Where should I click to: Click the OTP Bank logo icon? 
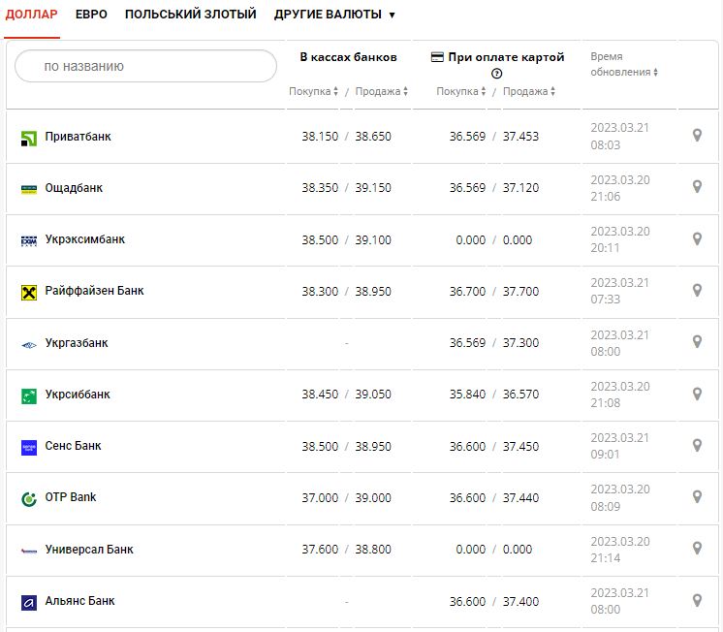click(x=28, y=498)
